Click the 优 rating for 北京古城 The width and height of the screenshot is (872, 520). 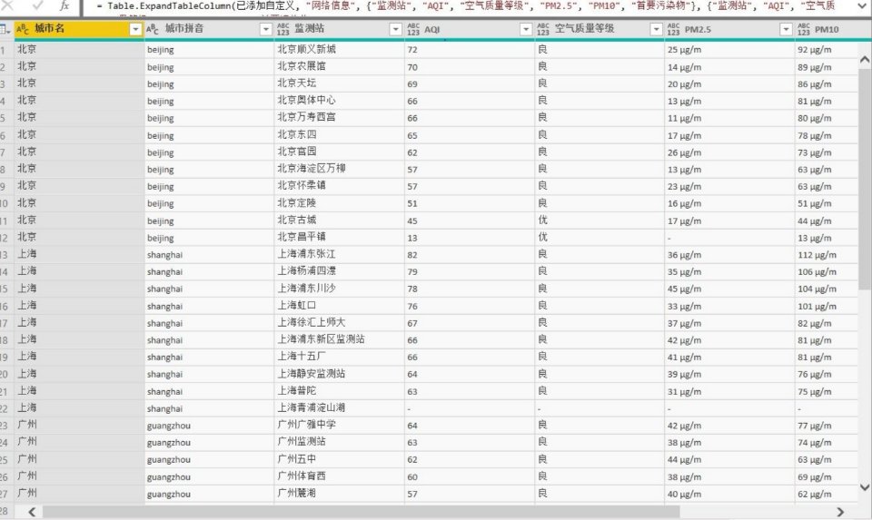tap(599, 221)
